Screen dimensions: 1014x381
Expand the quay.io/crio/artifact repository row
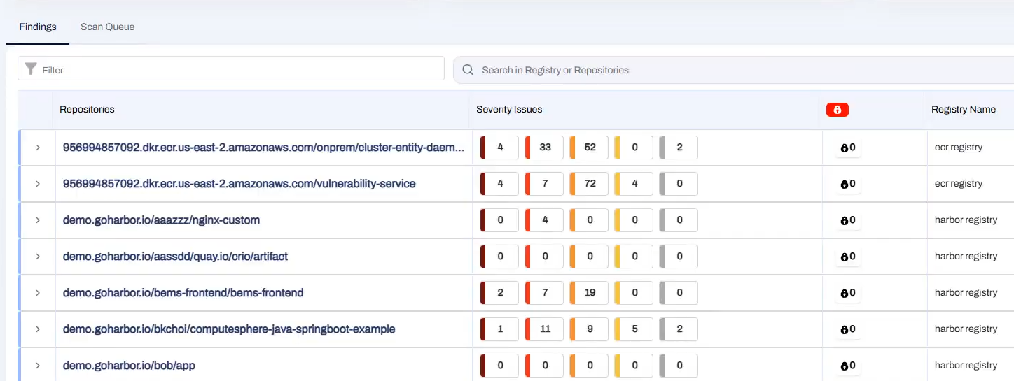(x=38, y=257)
